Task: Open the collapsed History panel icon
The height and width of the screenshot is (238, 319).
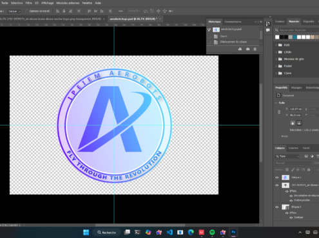Action: click(268, 23)
